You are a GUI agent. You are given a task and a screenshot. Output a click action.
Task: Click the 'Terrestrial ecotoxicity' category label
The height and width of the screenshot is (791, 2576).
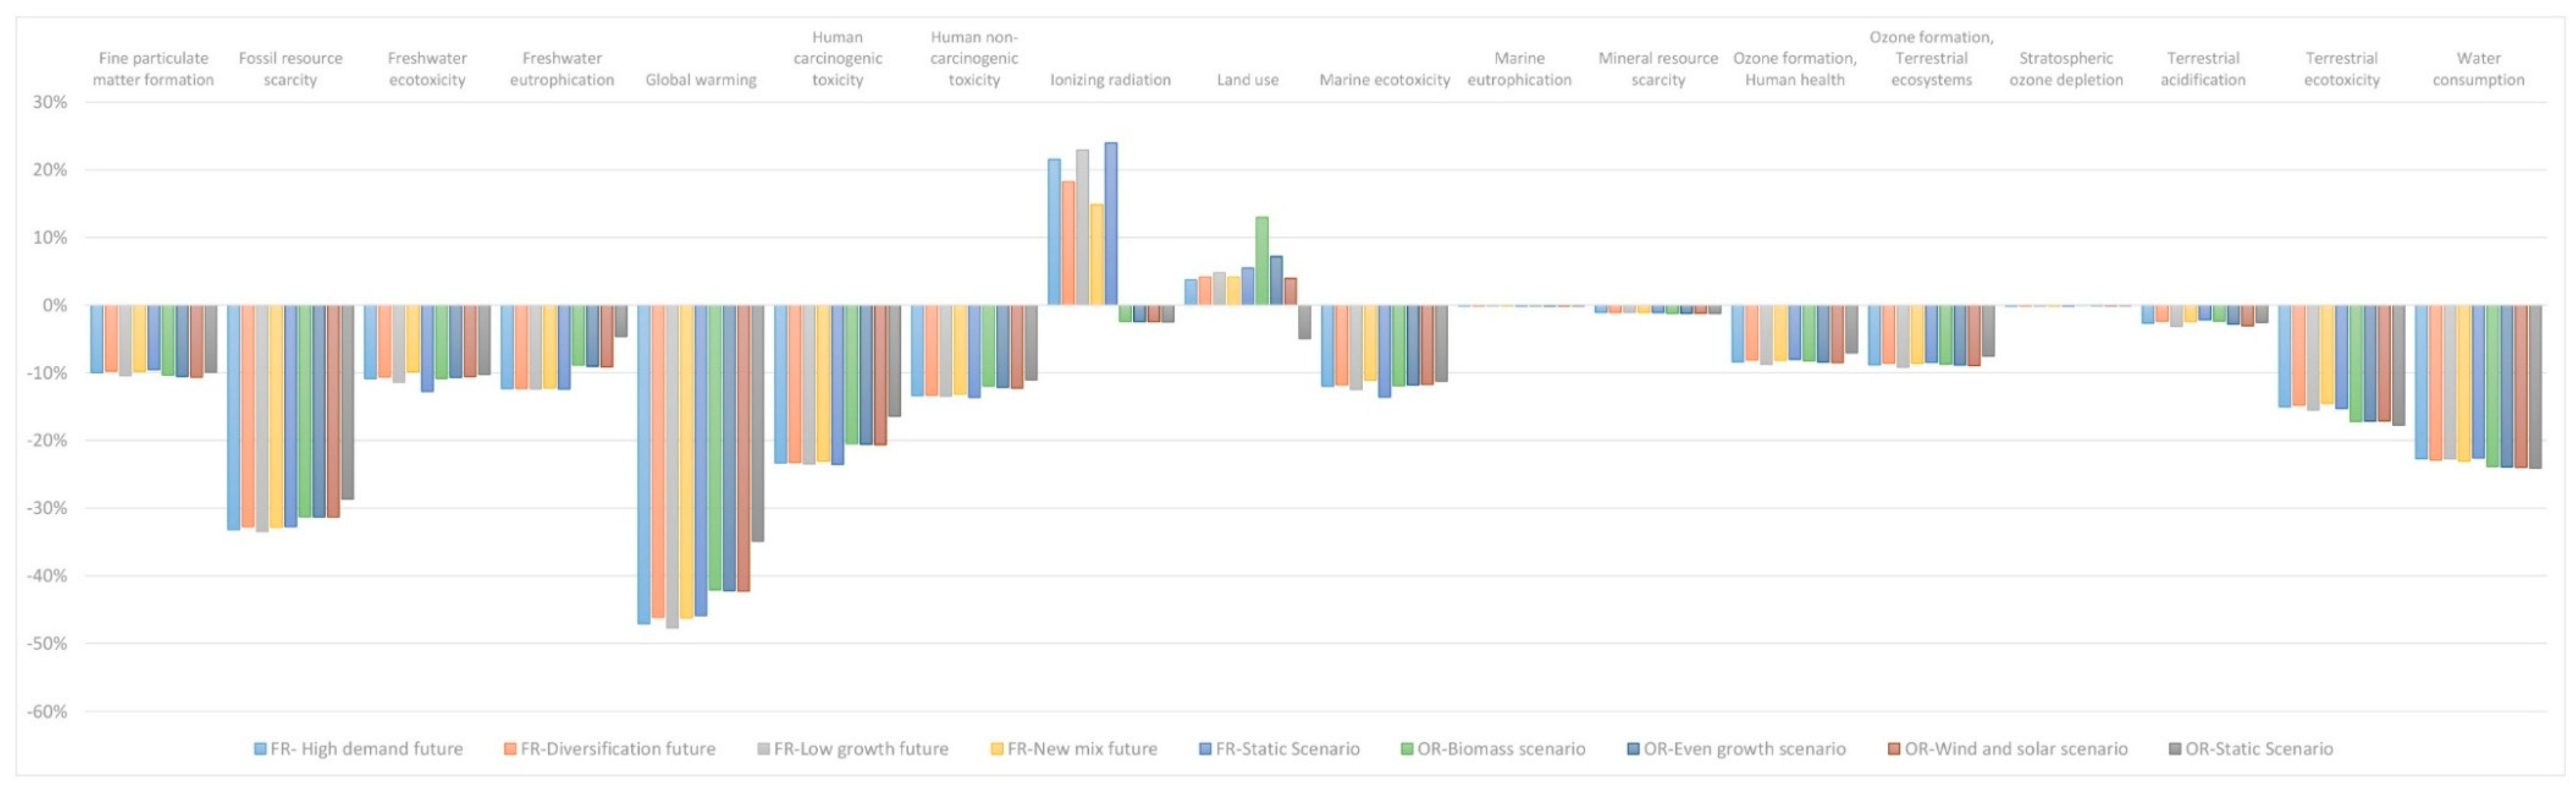coord(2341,69)
